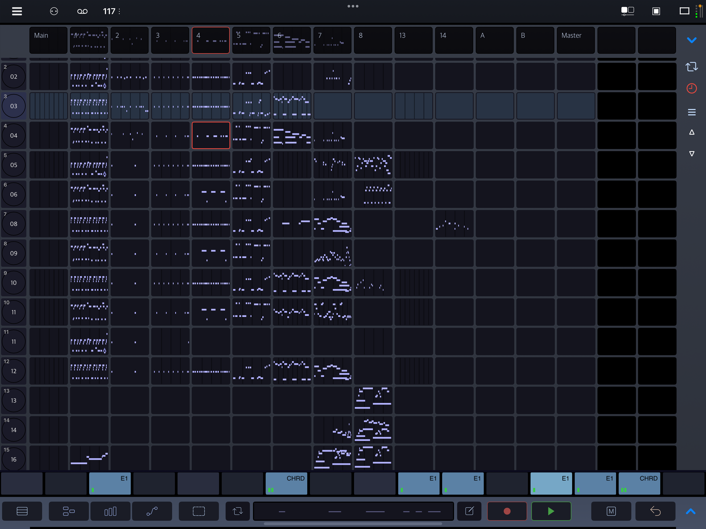This screenshot has height=529, width=706.
Task: Open the hamburger main menu
Action: (17, 11)
